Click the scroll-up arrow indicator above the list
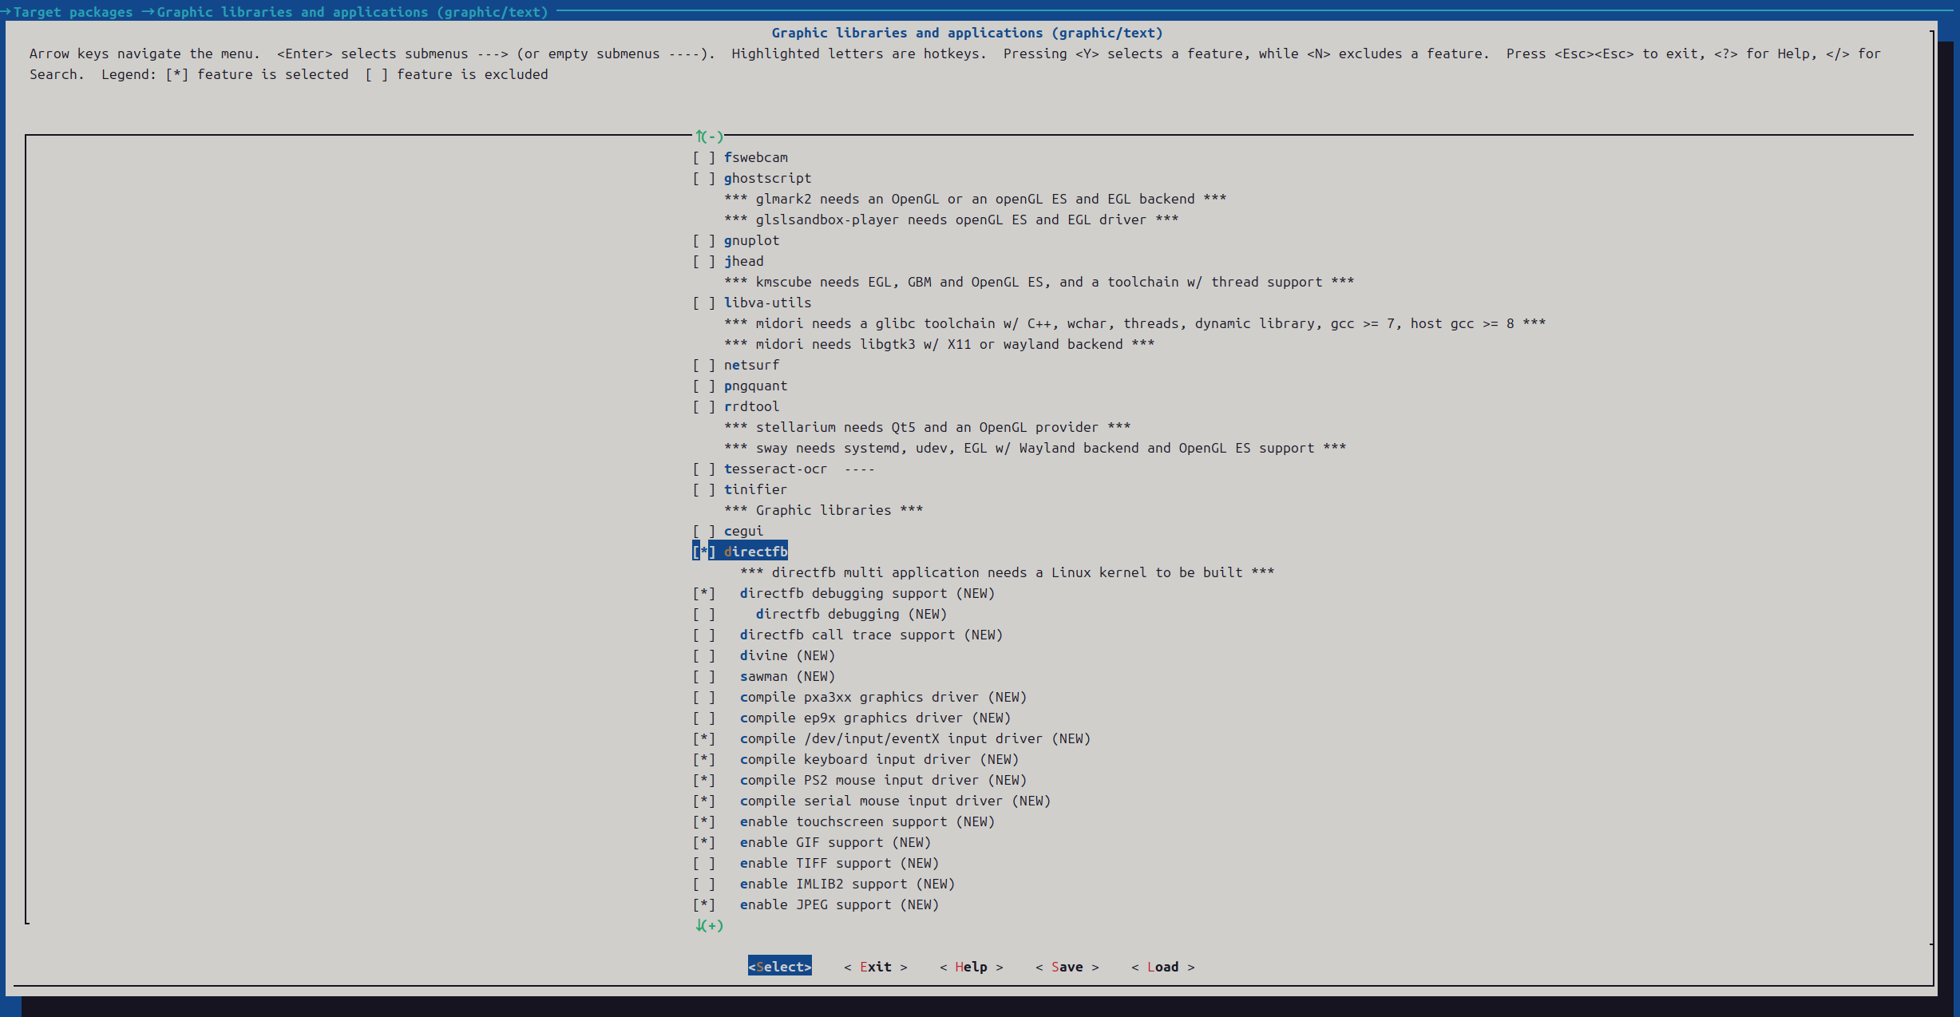This screenshot has width=1960, height=1017. [x=708, y=137]
